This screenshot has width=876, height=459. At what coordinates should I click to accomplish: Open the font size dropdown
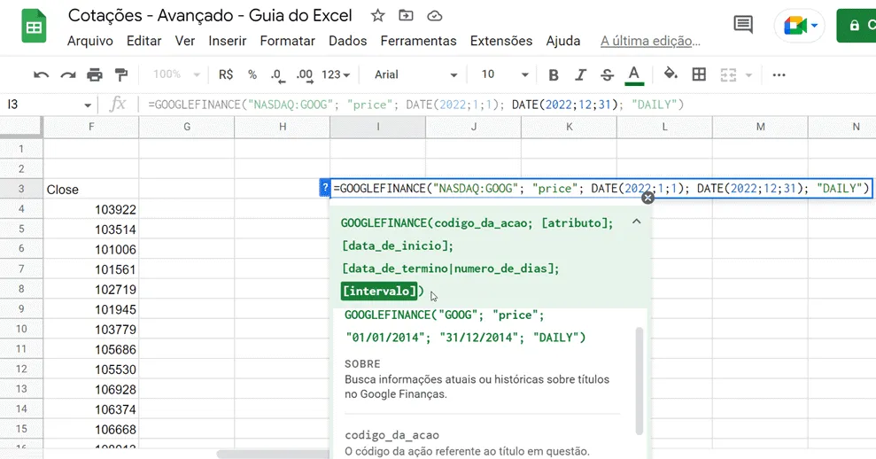click(505, 74)
